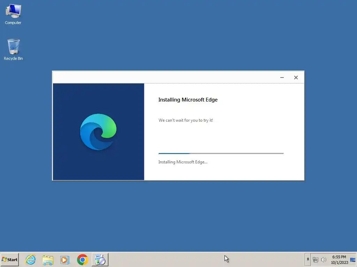Open Windows Explorer folder on taskbar
Viewport: 357px width, 267px height.
[48, 259]
